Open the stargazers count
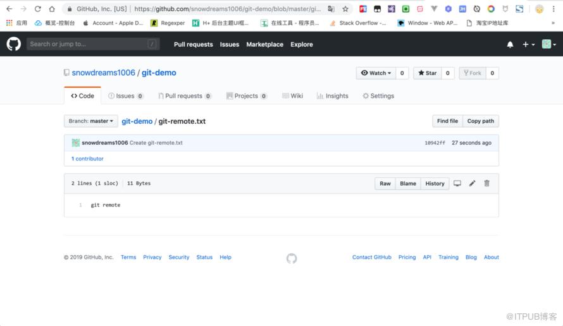The width and height of the screenshot is (563, 326). point(448,73)
